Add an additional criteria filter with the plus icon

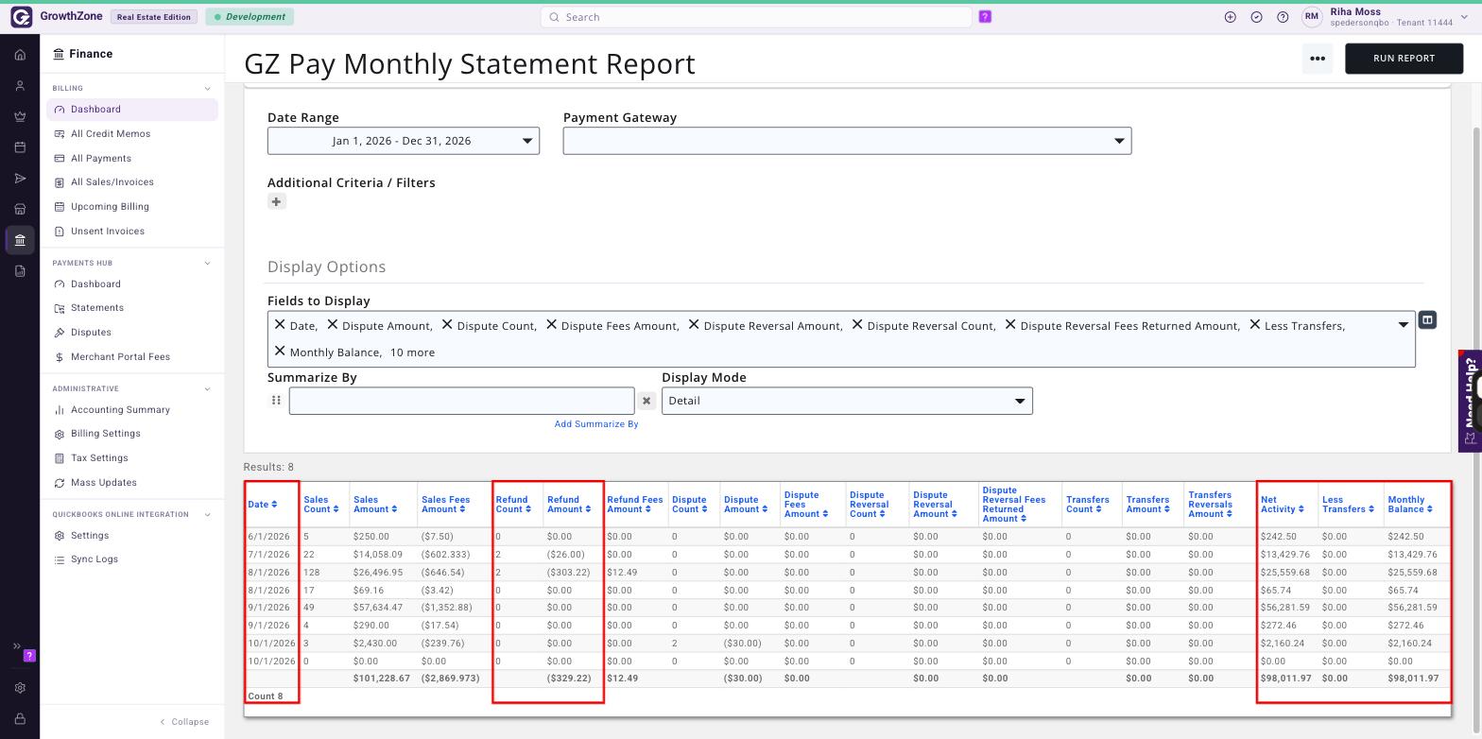coord(276,201)
